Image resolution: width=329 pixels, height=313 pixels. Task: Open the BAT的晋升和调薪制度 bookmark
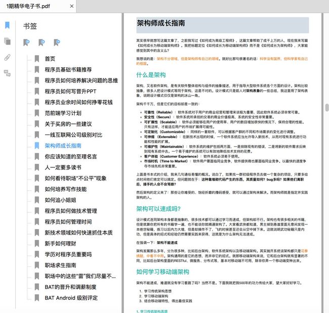70,287
